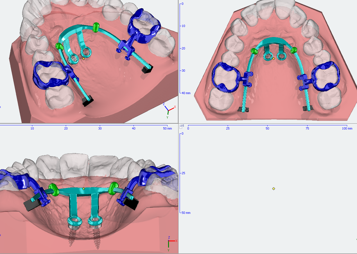
Task: Click the 25 mm mark on bottom-right horizontal ruler
Action: (228, 128)
